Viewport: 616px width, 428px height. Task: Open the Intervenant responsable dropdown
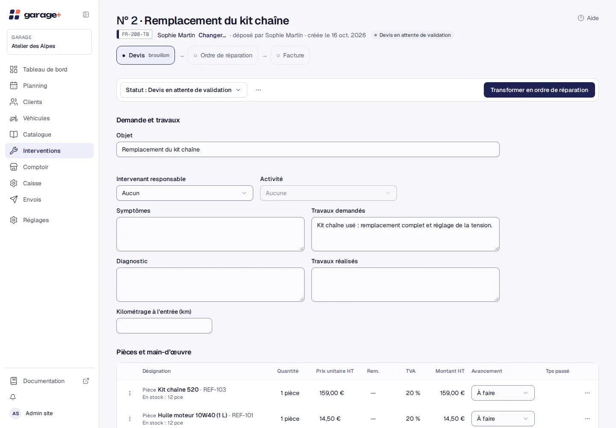pos(185,193)
